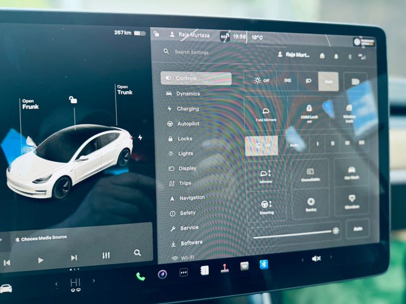Click the Search Settings field

pyautogui.click(x=192, y=52)
